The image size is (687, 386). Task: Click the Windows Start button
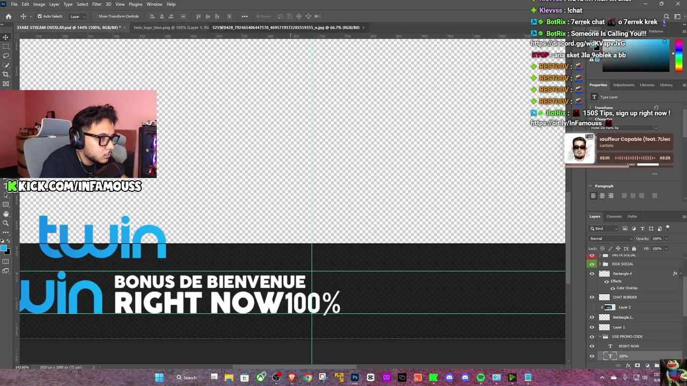159,377
